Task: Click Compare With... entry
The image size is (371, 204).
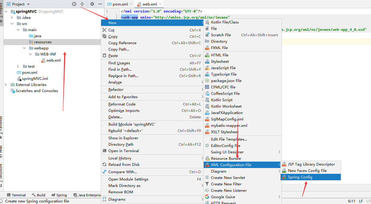Action: pos(152,172)
